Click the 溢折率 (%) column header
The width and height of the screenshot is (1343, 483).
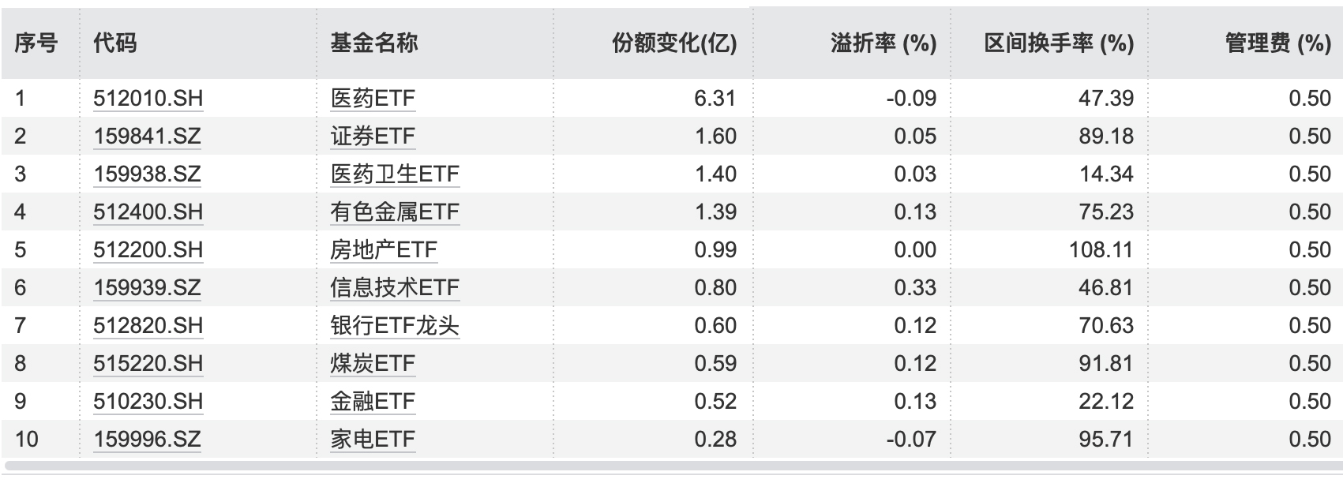pyautogui.click(x=883, y=43)
